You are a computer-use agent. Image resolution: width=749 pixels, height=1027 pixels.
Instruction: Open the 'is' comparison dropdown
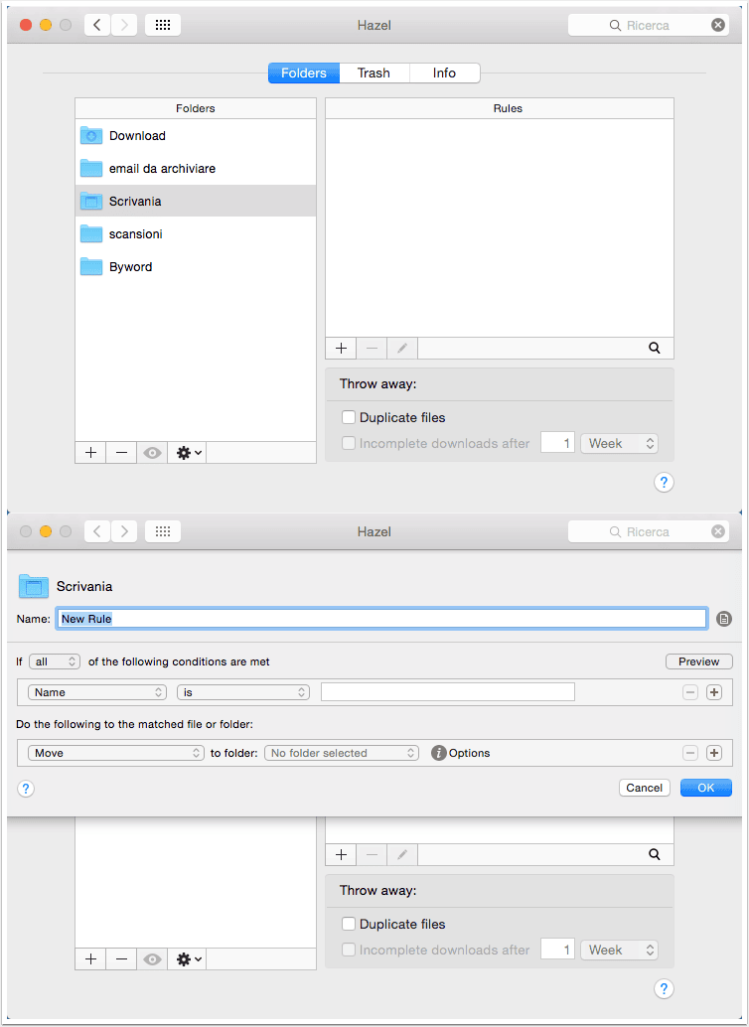coord(243,692)
